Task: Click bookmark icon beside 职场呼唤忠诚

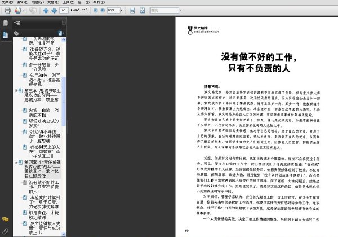Action: pyautogui.click(x=25, y=121)
